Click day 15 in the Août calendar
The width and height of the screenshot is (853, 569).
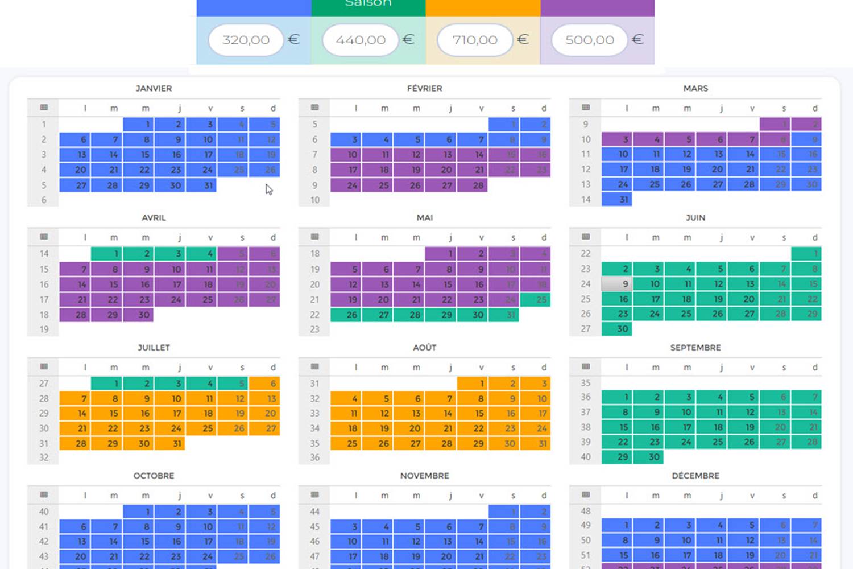coord(472,413)
